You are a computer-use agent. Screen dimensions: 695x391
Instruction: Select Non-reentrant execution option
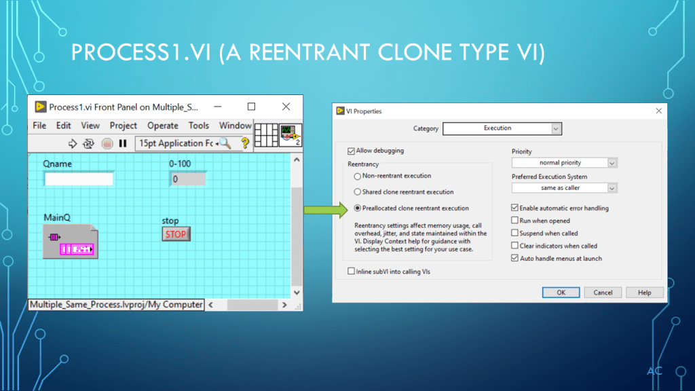pyautogui.click(x=358, y=176)
